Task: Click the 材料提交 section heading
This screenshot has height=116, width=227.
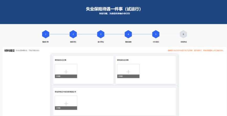Action: [9, 50]
